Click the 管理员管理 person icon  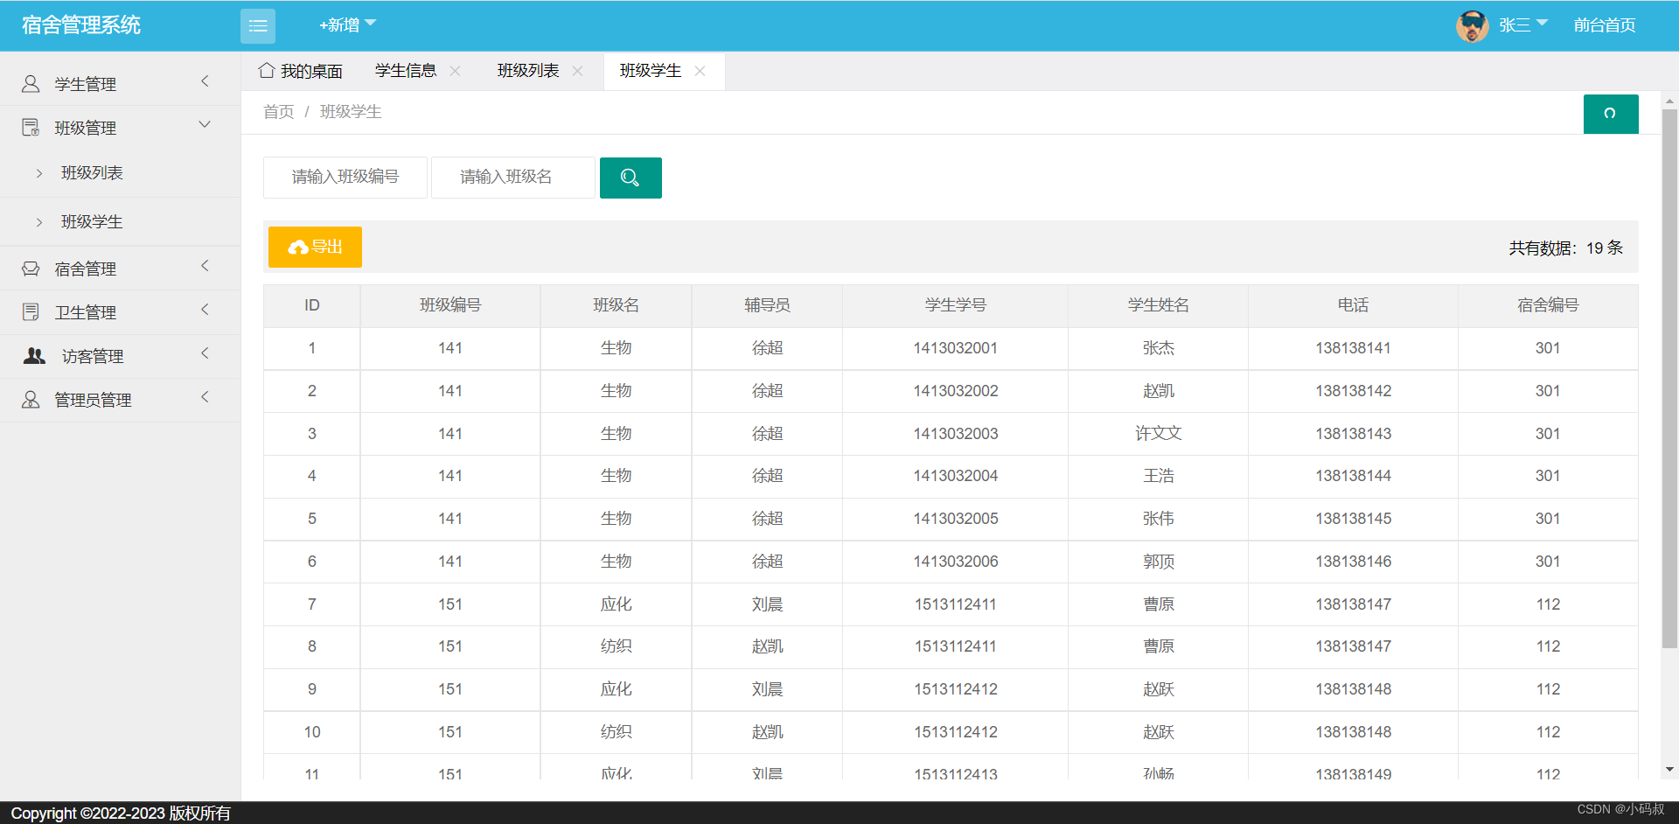tap(31, 400)
